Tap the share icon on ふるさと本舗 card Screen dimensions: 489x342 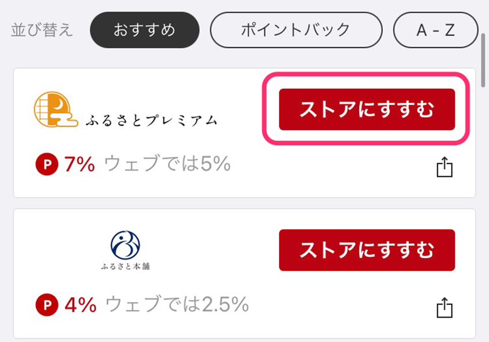[x=444, y=307]
